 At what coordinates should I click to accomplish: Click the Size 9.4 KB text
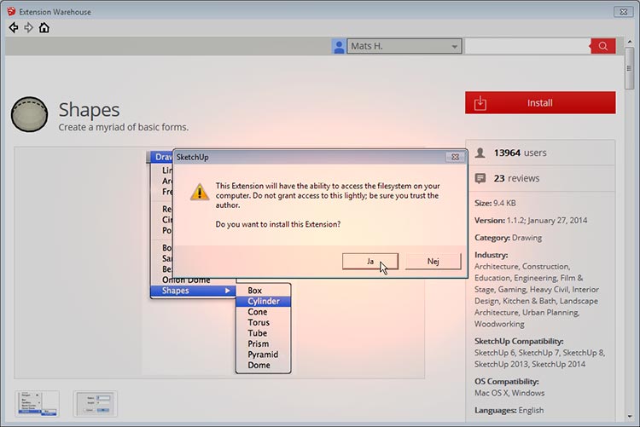tap(495, 203)
